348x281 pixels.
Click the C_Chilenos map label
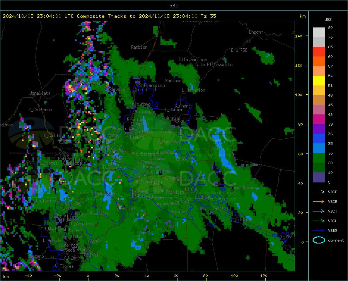pos(40,110)
